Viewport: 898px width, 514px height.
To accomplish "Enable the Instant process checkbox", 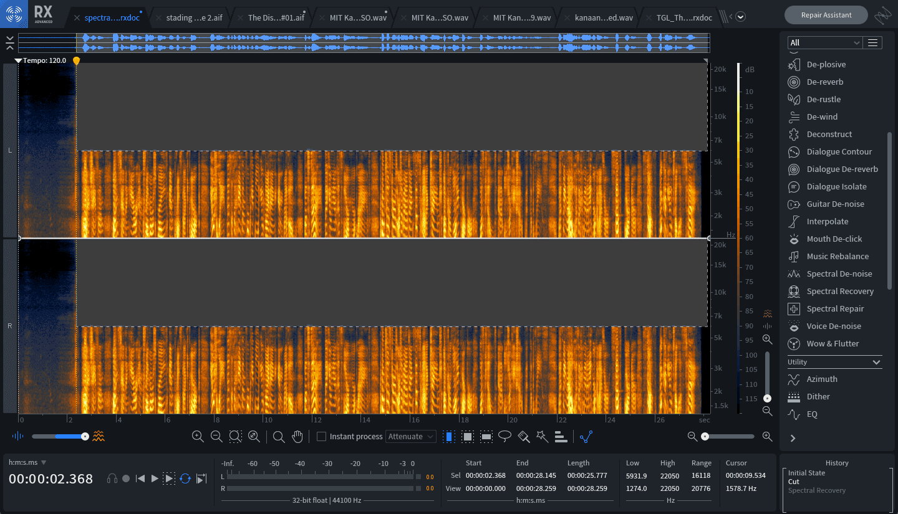I will tap(321, 437).
